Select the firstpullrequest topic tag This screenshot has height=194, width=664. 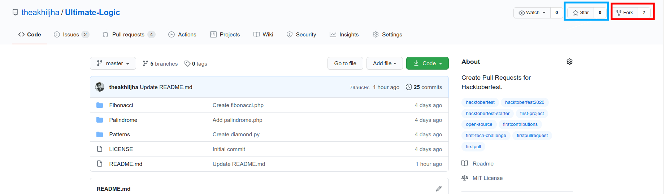(x=532, y=136)
